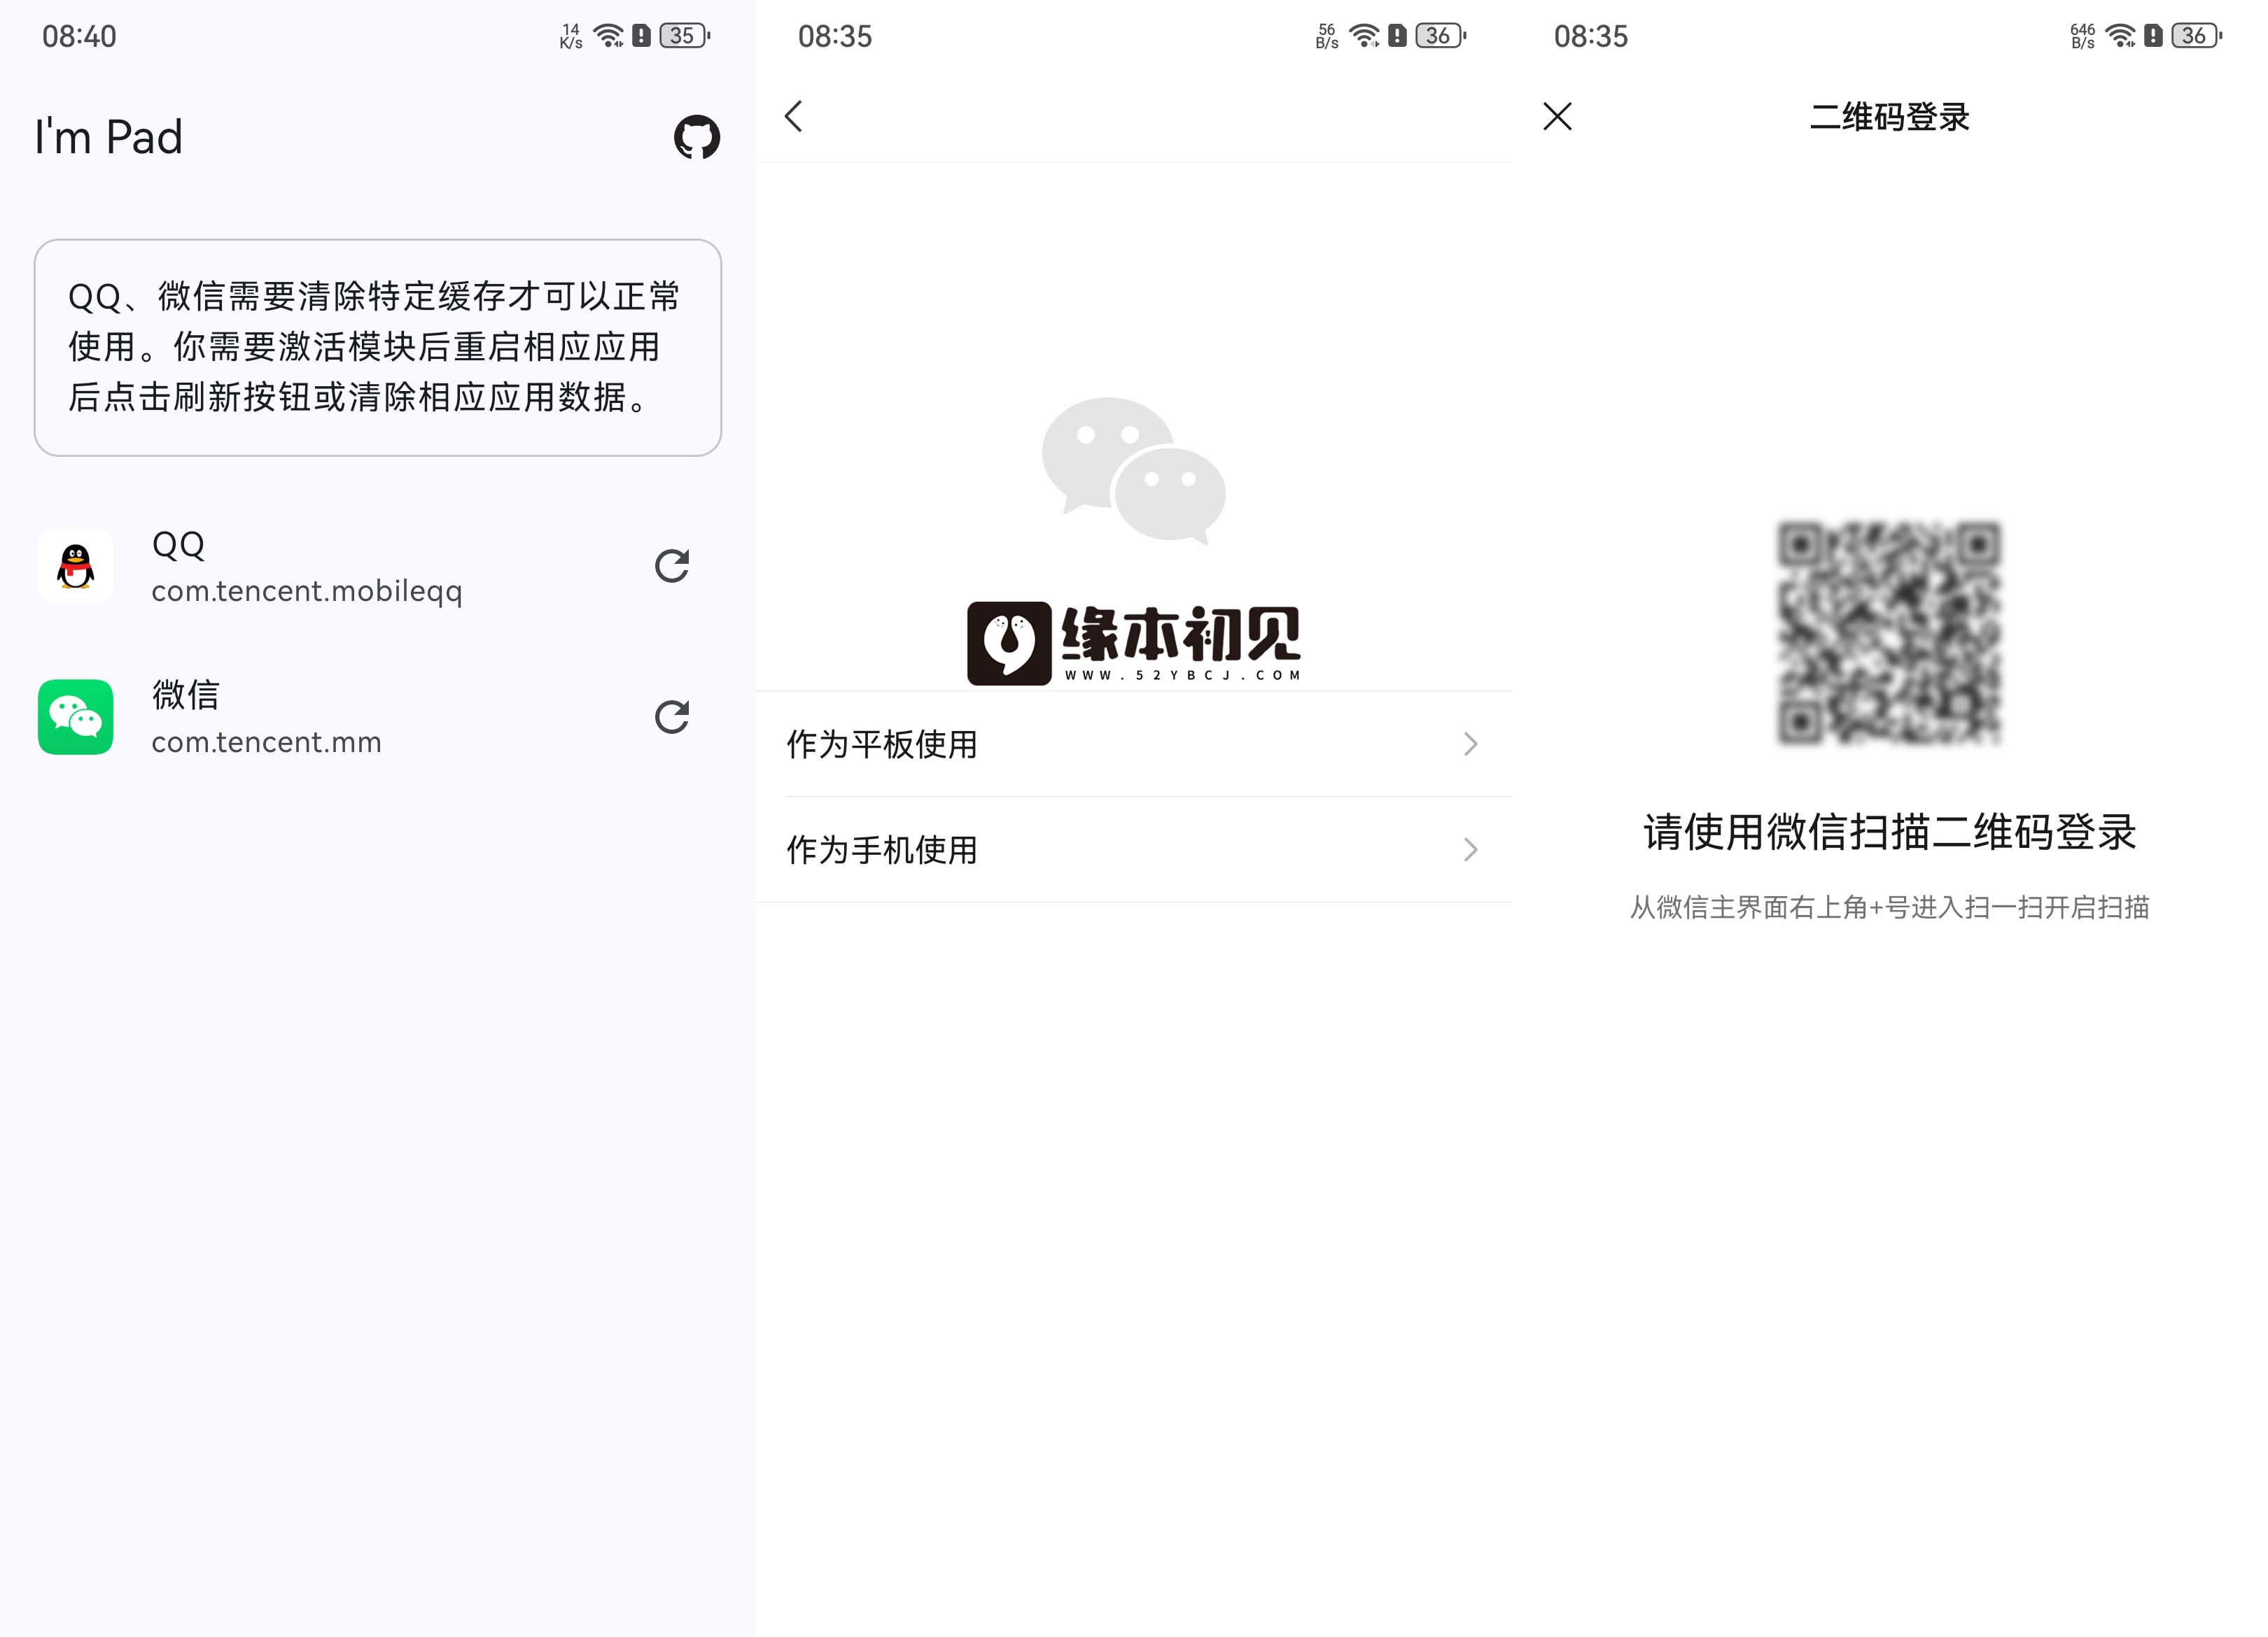Screen dimensions: 2268x1637
Task: Tap the 646 B/s network speed indicator
Action: point(2082,36)
